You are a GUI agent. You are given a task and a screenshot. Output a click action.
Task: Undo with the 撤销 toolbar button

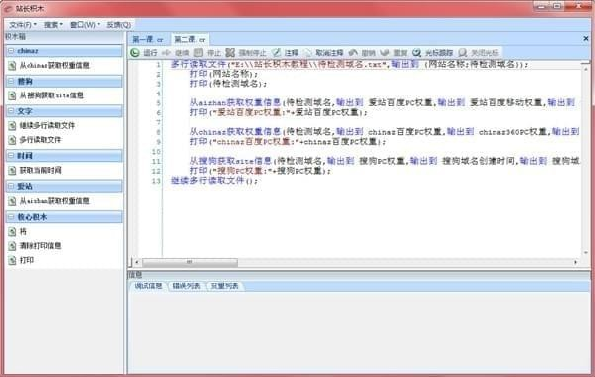click(362, 53)
